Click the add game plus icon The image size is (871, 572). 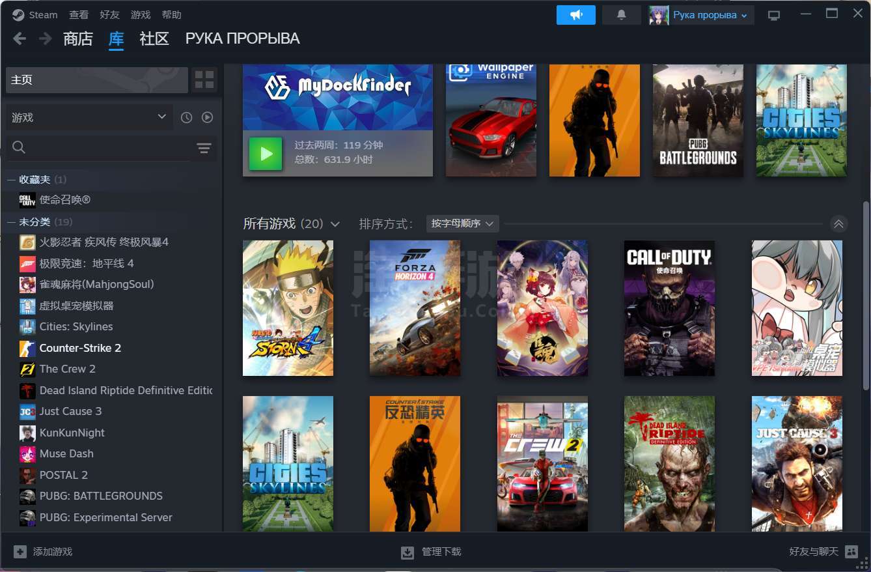pyautogui.click(x=20, y=551)
